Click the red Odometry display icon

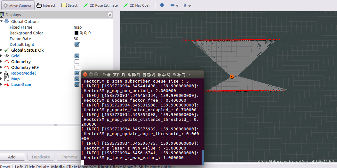[7, 62]
